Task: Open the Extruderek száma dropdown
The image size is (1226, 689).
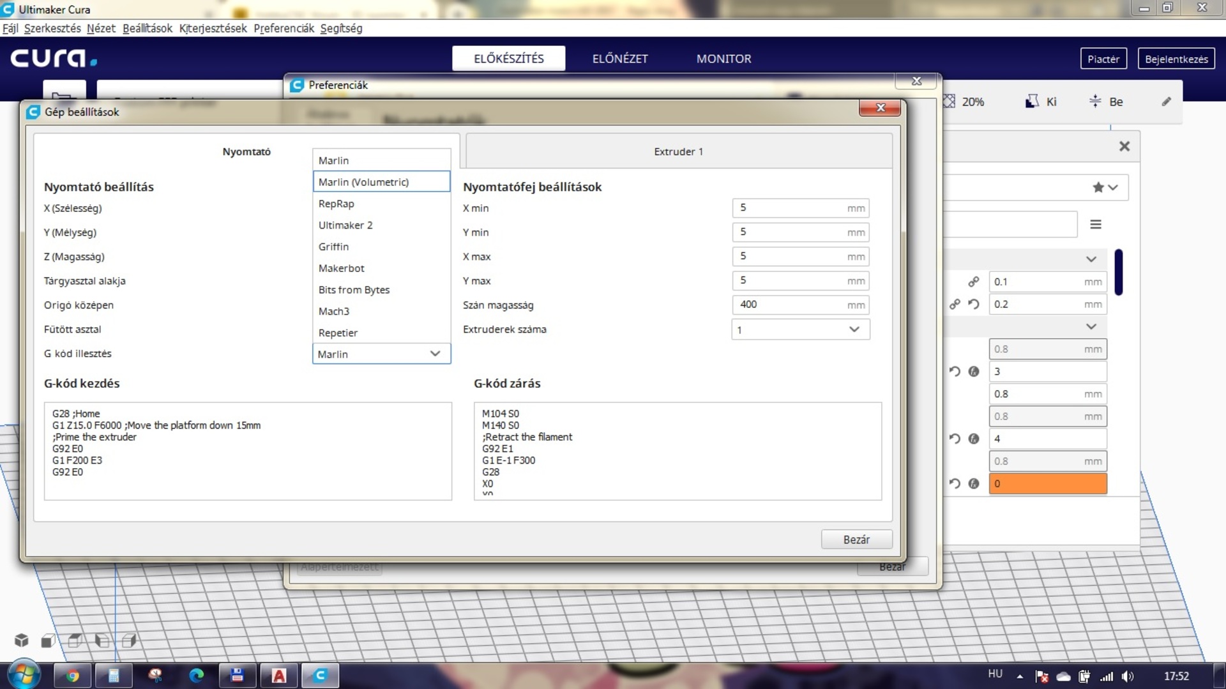Action: 801,329
